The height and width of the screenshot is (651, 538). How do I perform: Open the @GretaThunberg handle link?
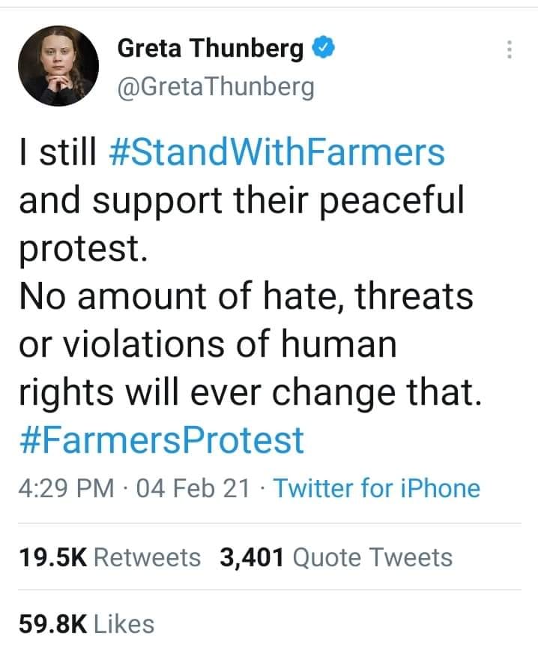pos(216,87)
